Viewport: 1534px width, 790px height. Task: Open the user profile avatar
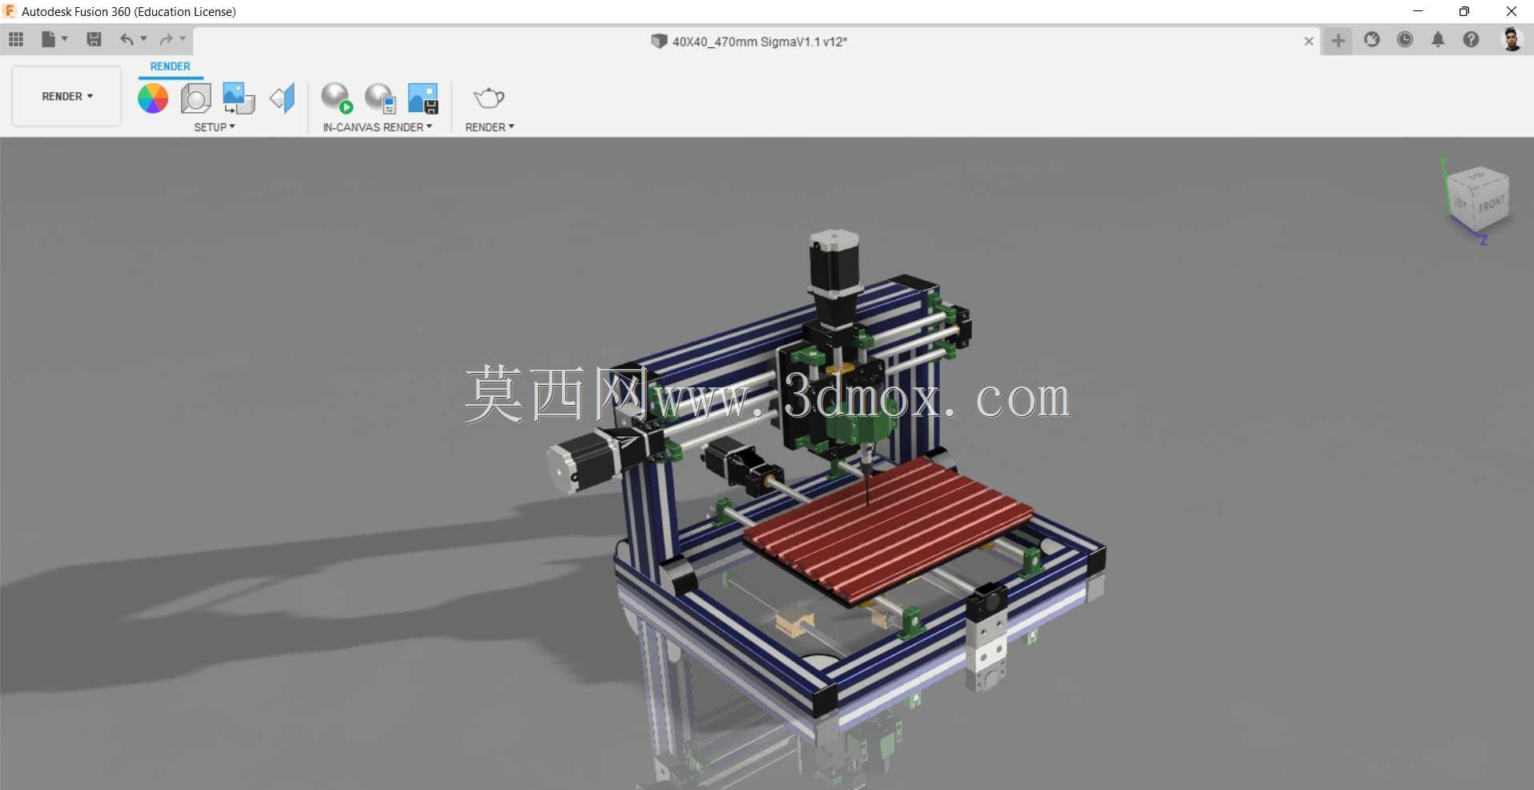(1512, 39)
